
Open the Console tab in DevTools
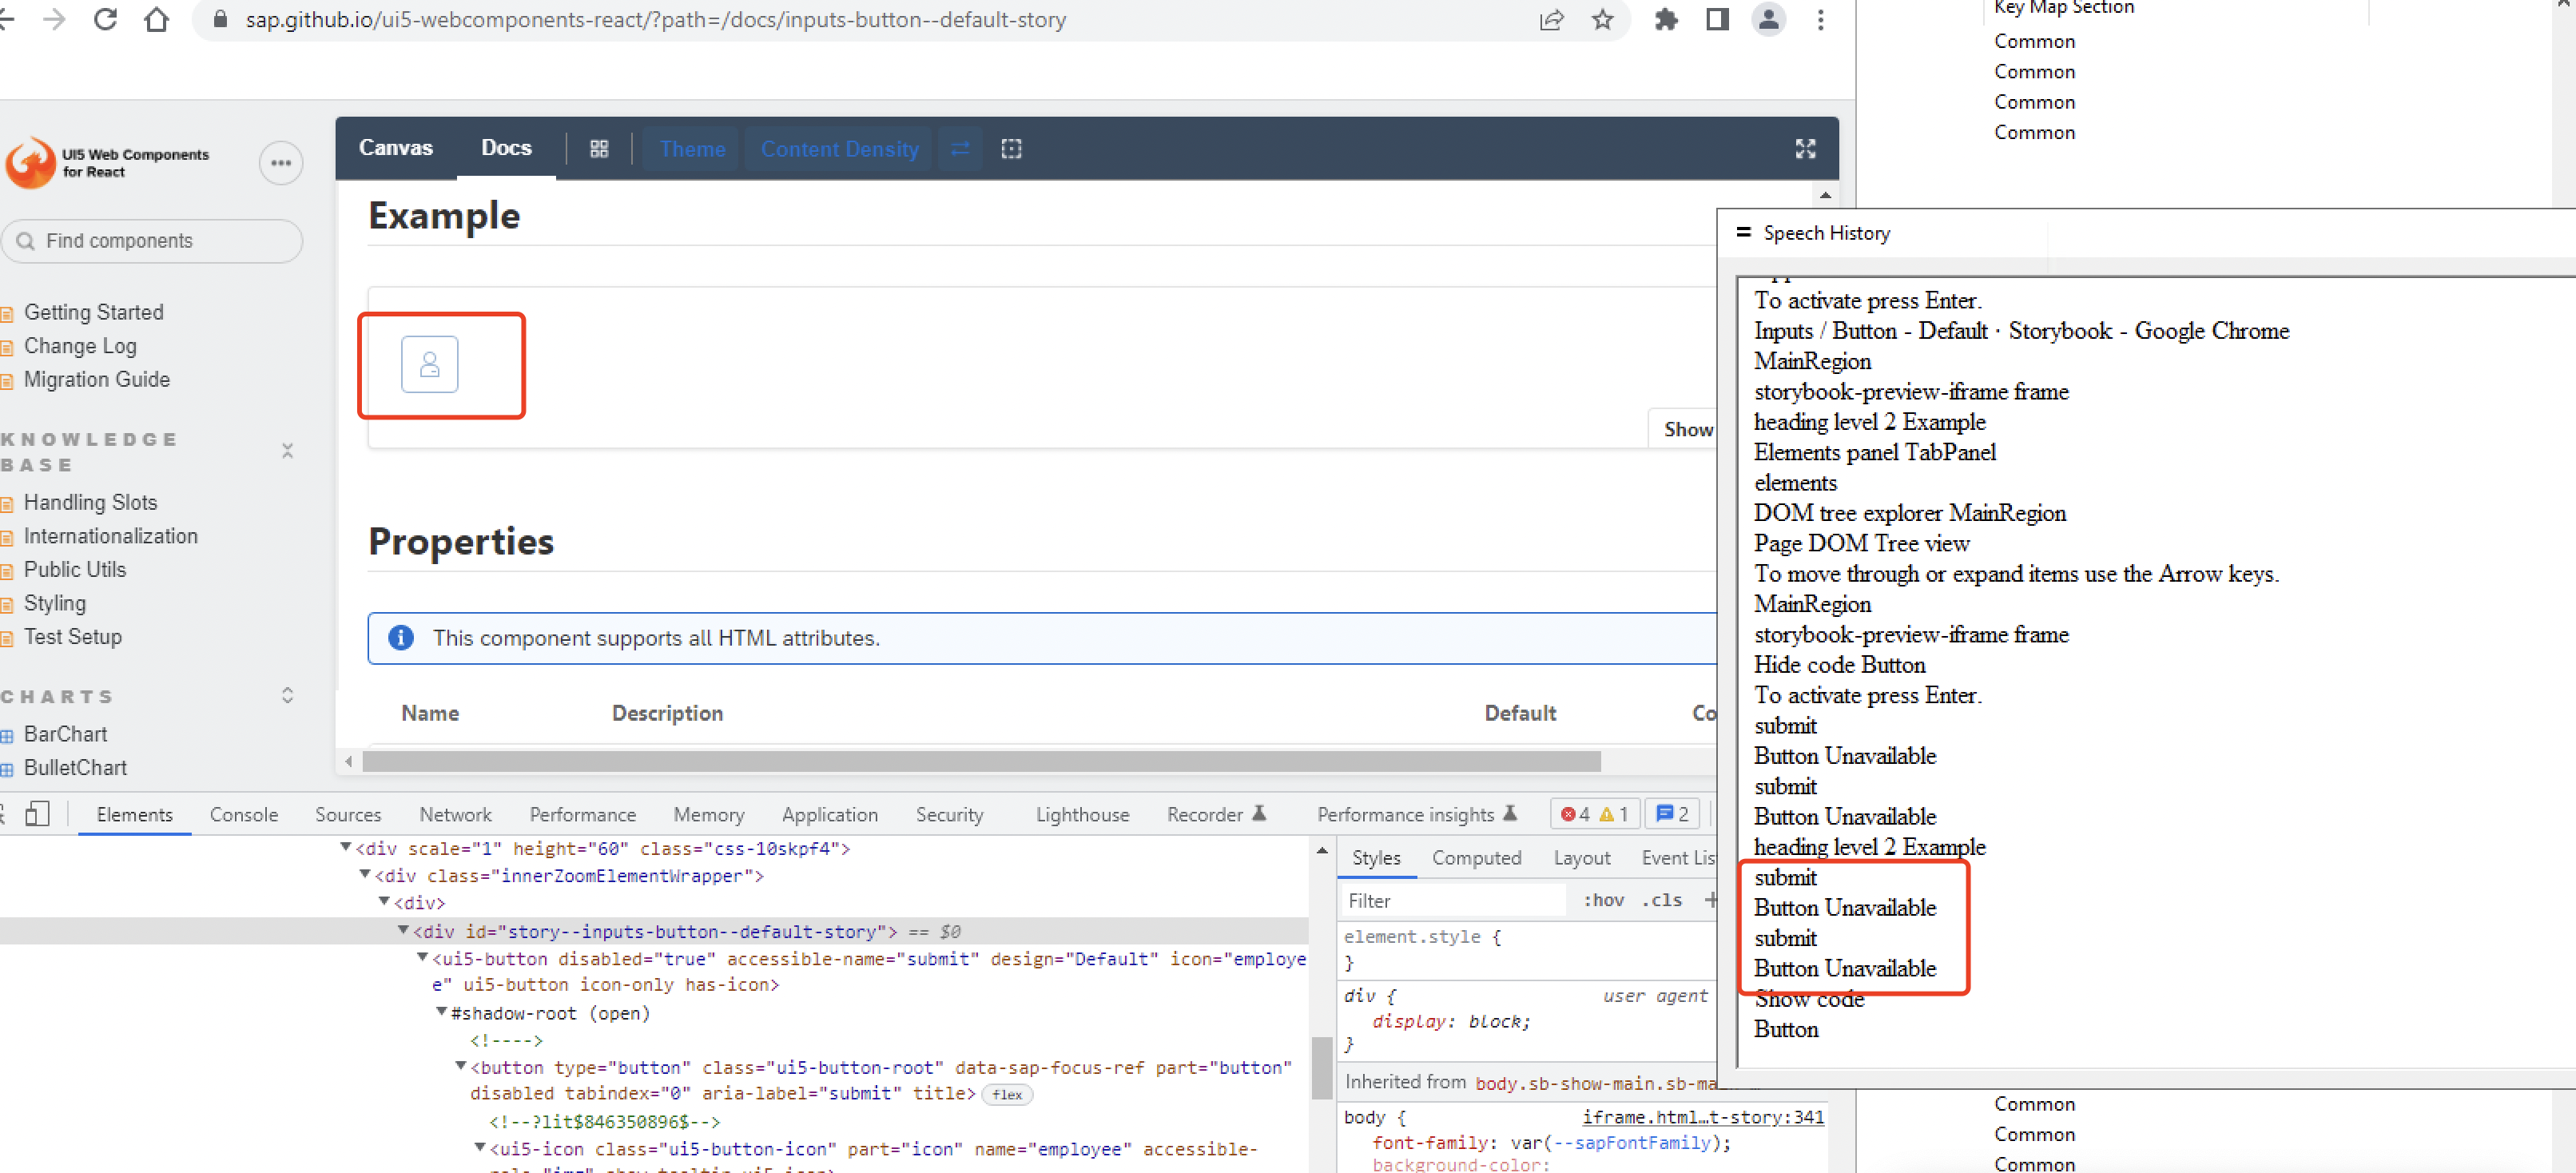[243, 814]
